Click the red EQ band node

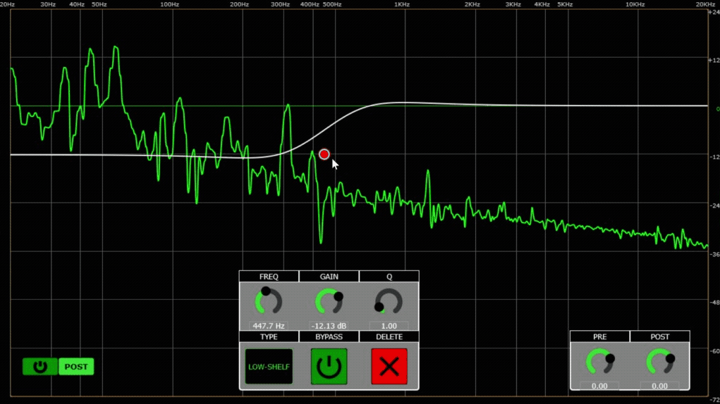point(324,154)
